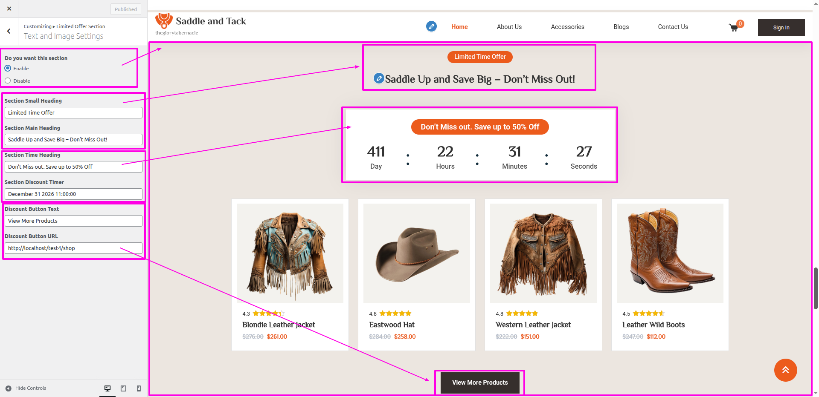The width and height of the screenshot is (819, 397).
Task: Click the page's vertical scrollbar thumb
Action: (816, 288)
